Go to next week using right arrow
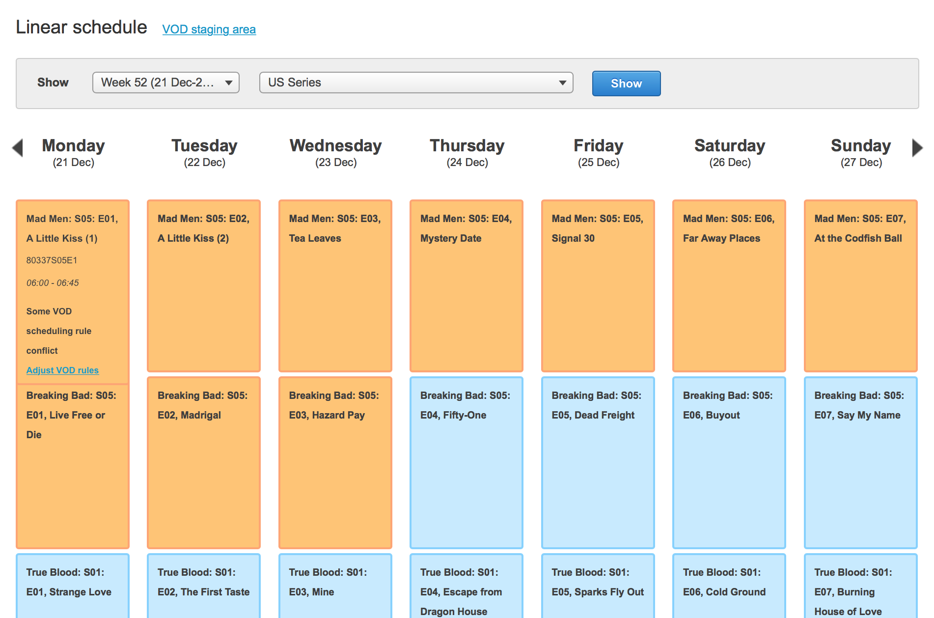 point(917,148)
